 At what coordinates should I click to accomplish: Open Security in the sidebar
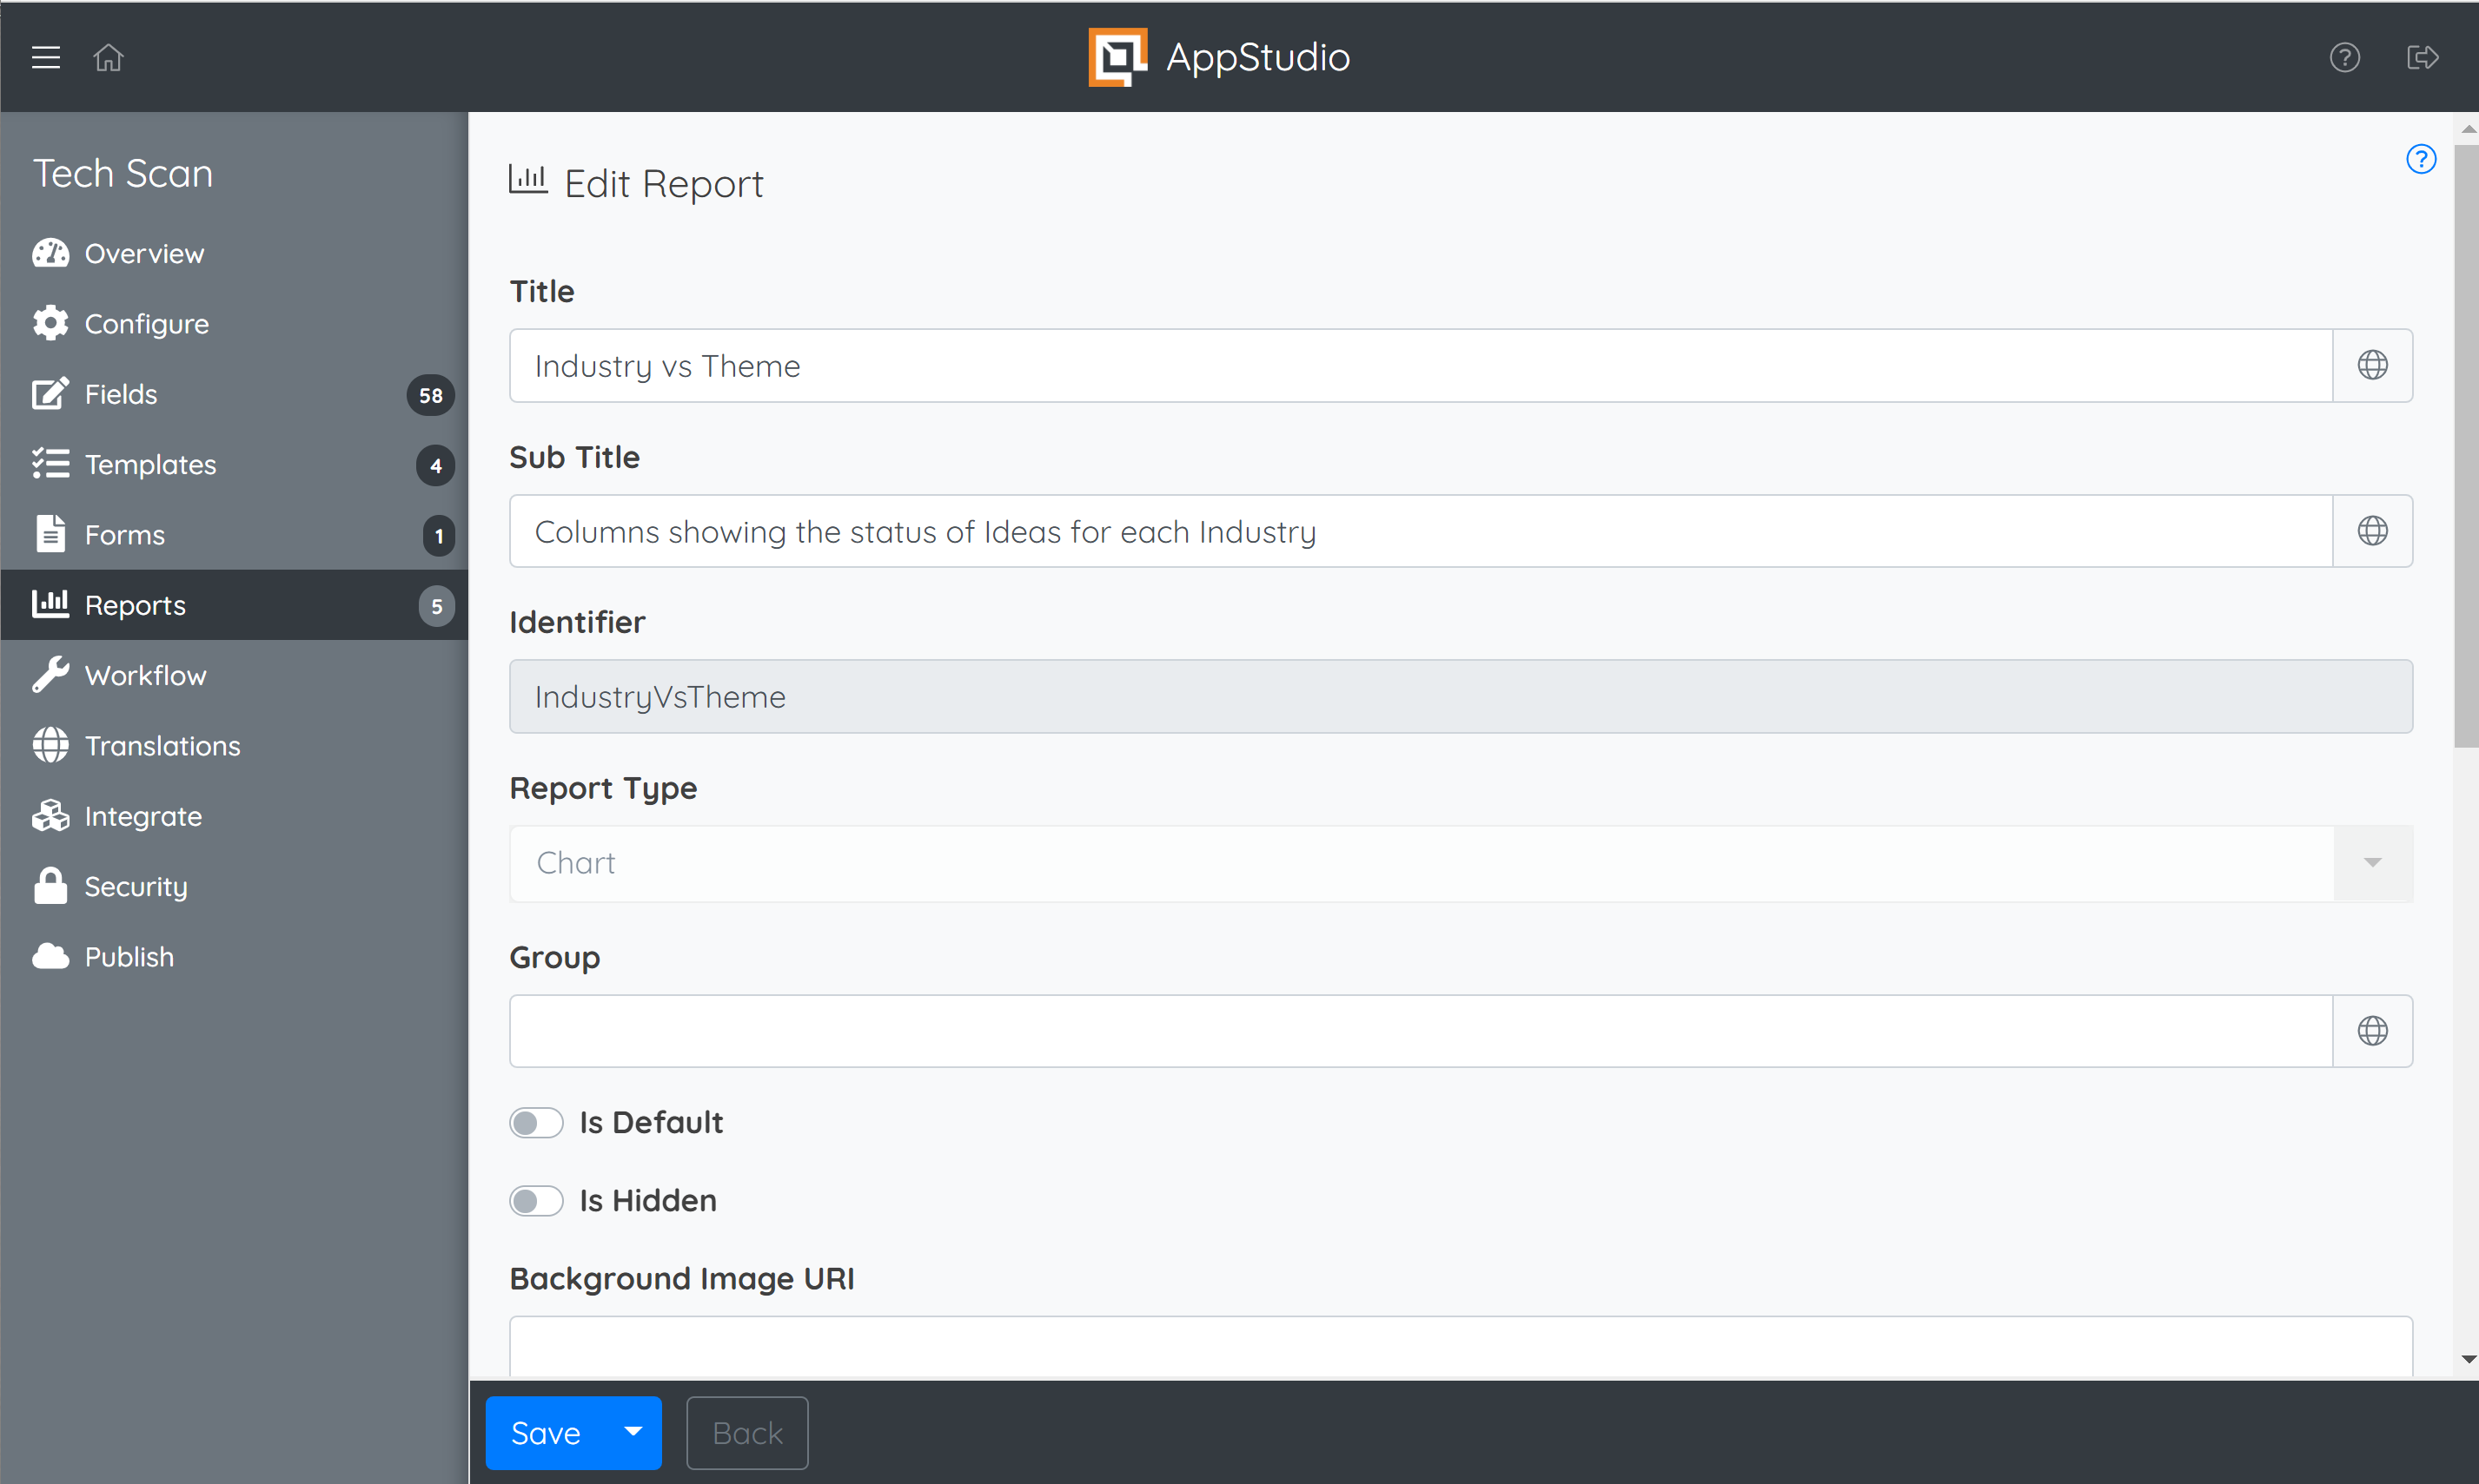234,886
